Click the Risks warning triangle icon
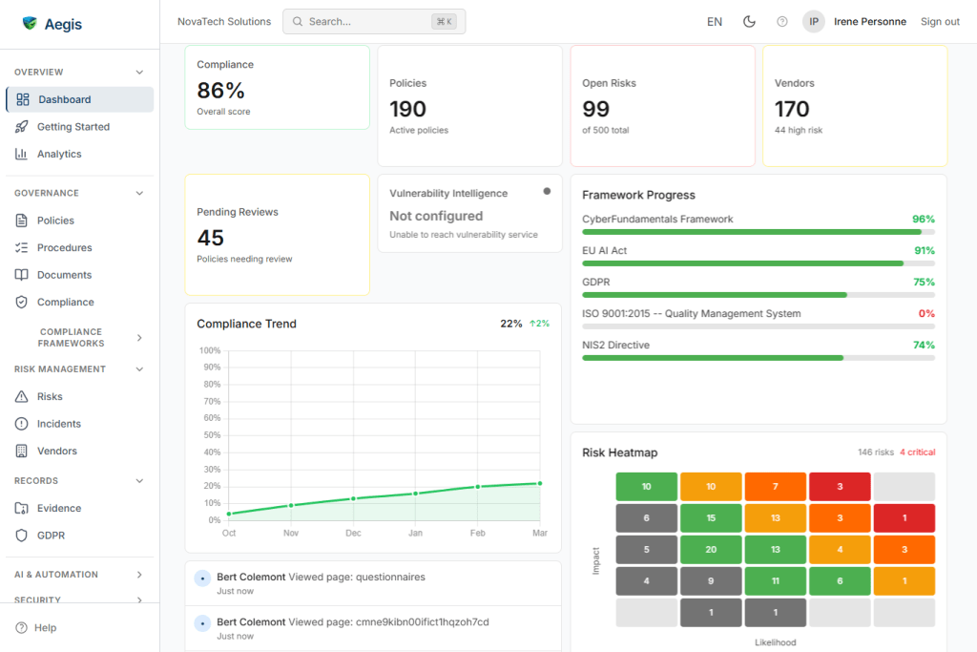The image size is (977, 652). click(22, 396)
